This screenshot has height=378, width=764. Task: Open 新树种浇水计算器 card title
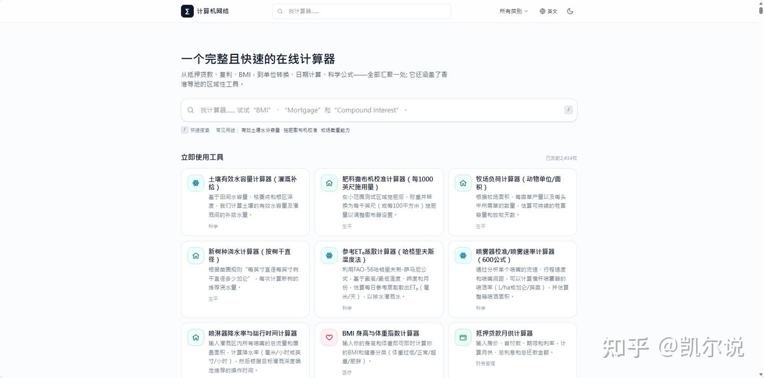(x=249, y=255)
